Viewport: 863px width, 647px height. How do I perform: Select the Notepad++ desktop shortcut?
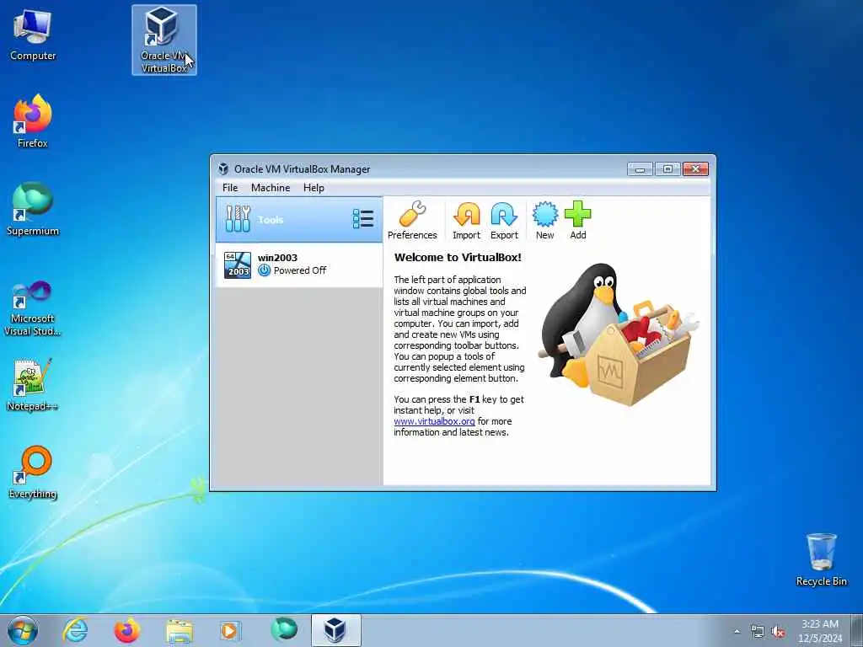click(33, 385)
